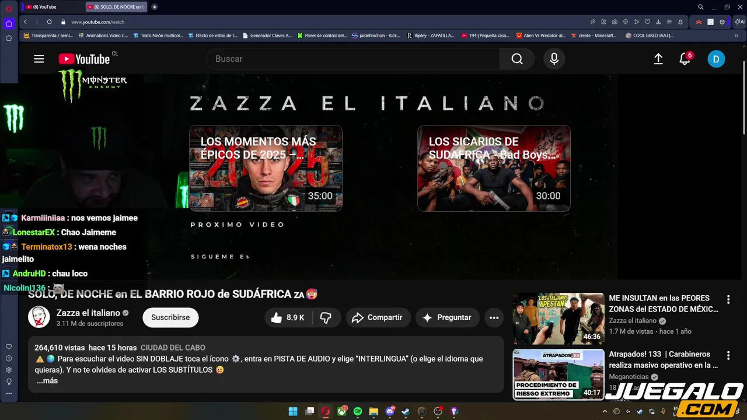This screenshot has width=747, height=420.
Task: Like the video with thumbs up
Action: click(x=288, y=317)
